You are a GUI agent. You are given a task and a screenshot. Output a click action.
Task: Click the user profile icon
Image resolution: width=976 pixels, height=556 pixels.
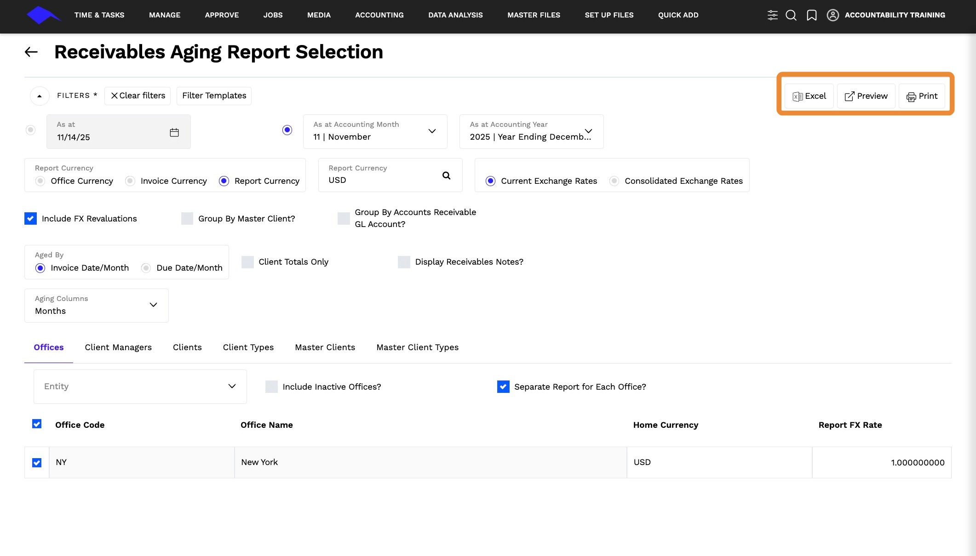(x=832, y=15)
